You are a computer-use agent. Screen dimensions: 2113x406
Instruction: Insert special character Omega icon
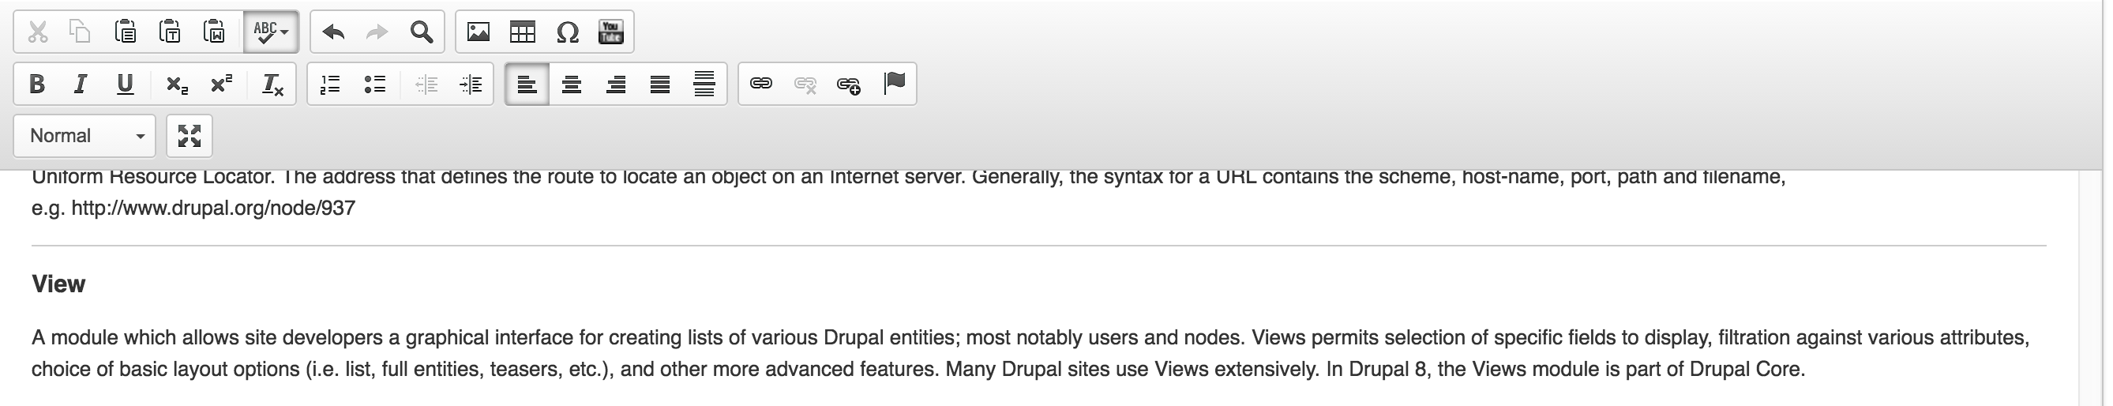pyautogui.click(x=567, y=32)
